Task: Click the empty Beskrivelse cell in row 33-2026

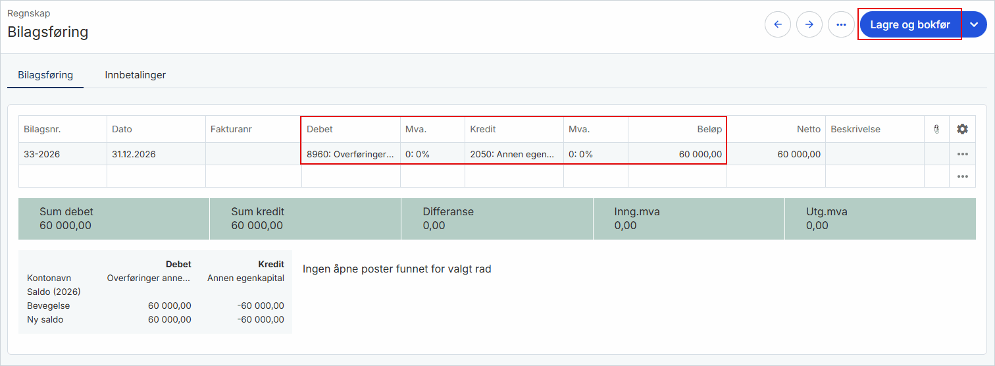Action: pyautogui.click(x=875, y=154)
